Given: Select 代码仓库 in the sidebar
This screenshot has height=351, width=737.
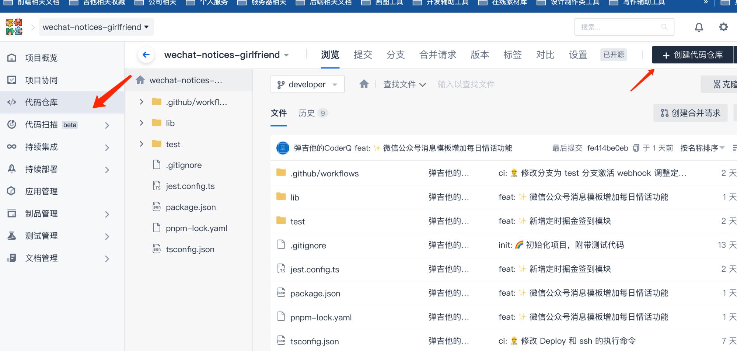Looking at the screenshot, I should tap(62, 102).
